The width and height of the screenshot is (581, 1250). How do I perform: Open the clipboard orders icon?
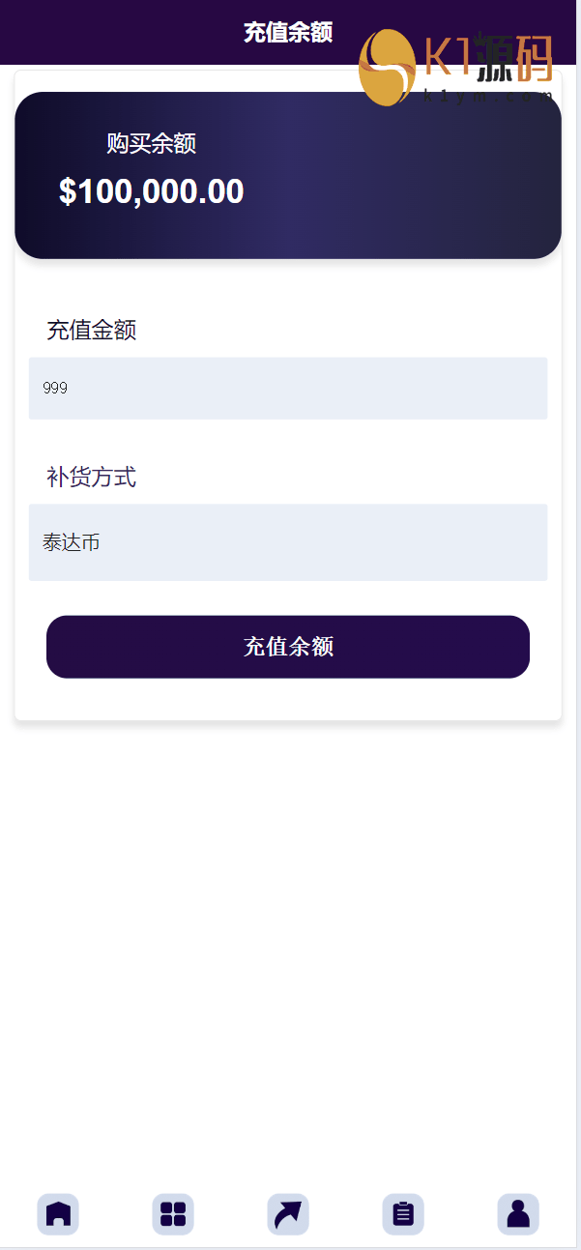point(403,1214)
